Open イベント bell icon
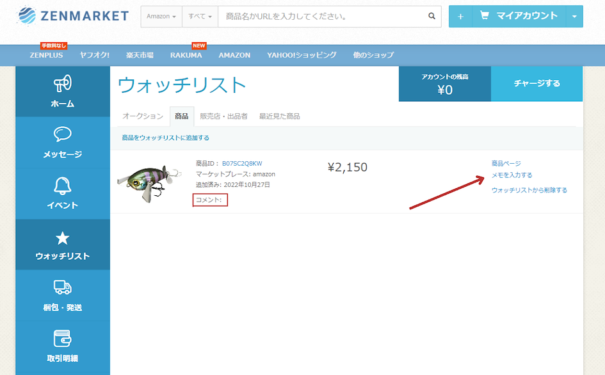The width and height of the screenshot is (605, 375). point(63,186)
